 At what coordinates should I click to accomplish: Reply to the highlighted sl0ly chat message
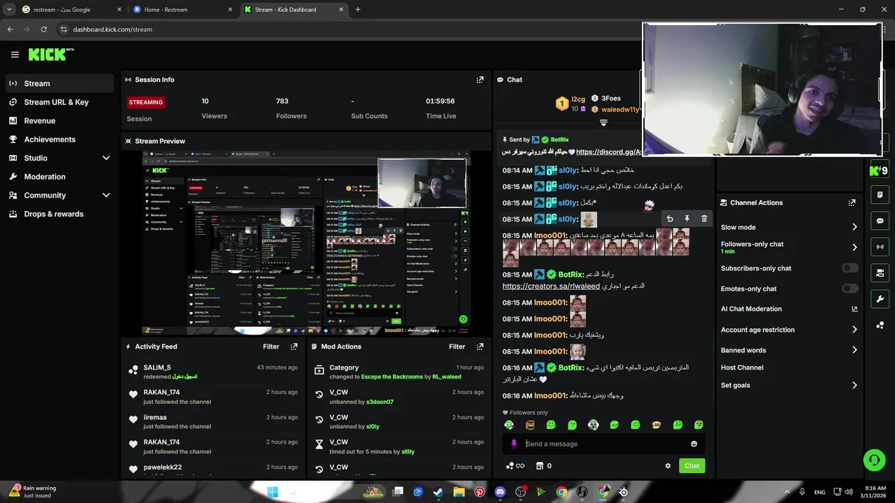[x=670, y=219]
